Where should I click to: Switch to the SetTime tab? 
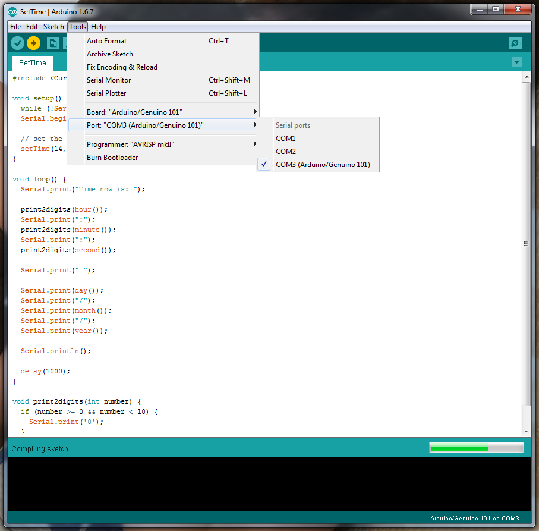coord(33,63)
